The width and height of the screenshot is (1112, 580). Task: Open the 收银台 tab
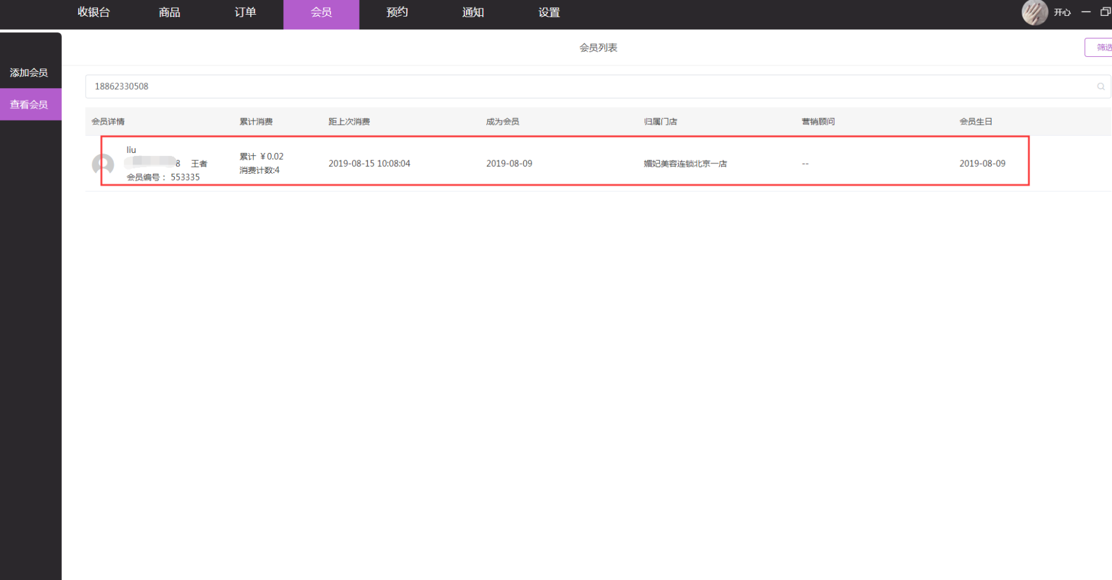point(94,12)
